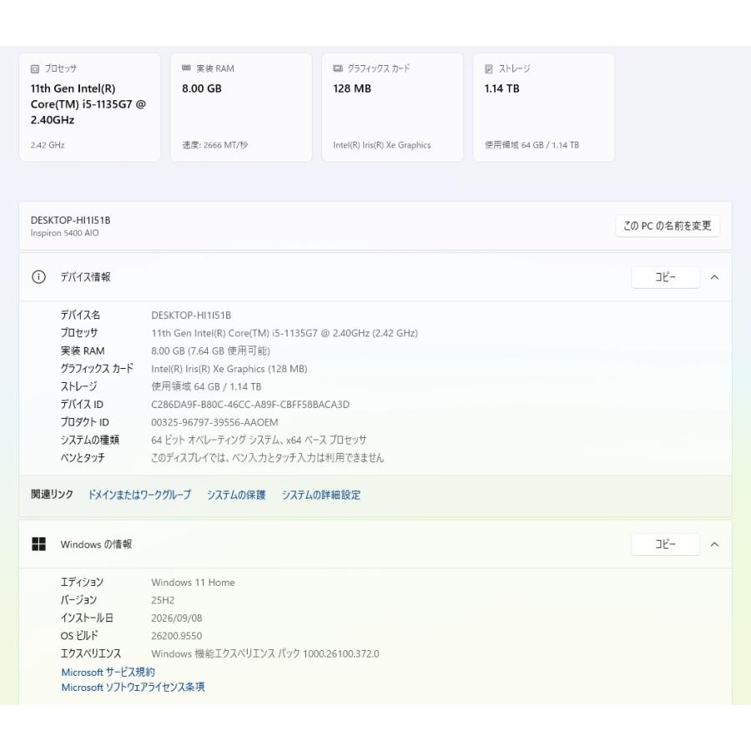The width and height of the screenshot is (751, 751).
Task: Click the システムの種類 row label
Action: pos(90,440)
